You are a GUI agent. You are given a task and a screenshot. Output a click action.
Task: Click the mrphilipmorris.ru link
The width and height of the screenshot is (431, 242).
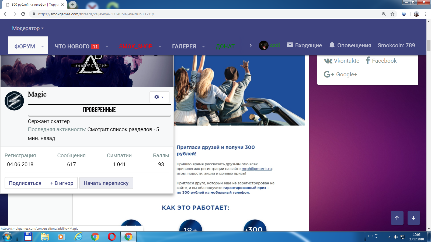[257, 169]
